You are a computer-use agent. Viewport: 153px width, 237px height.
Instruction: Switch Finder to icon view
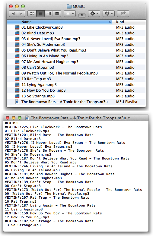(x=32, y=14)
